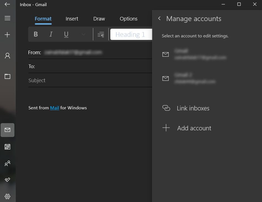Open the Draw tab
The width and height of the screenshot is (262, 202).
tap(99, 19)
